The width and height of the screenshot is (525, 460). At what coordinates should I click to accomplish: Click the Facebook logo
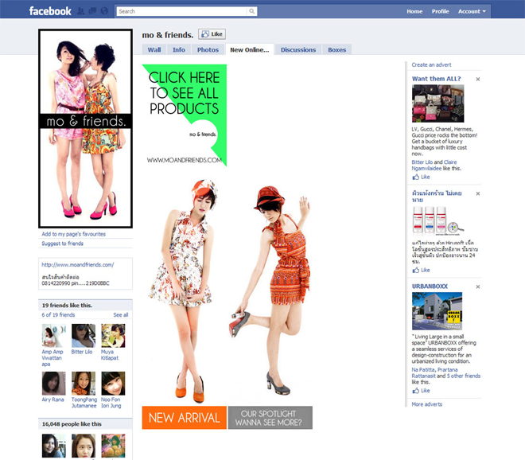(50, 11)
